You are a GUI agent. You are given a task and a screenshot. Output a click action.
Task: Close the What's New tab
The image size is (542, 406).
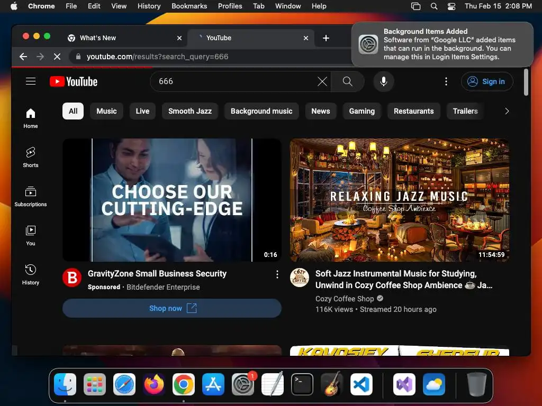pos(179,38)
